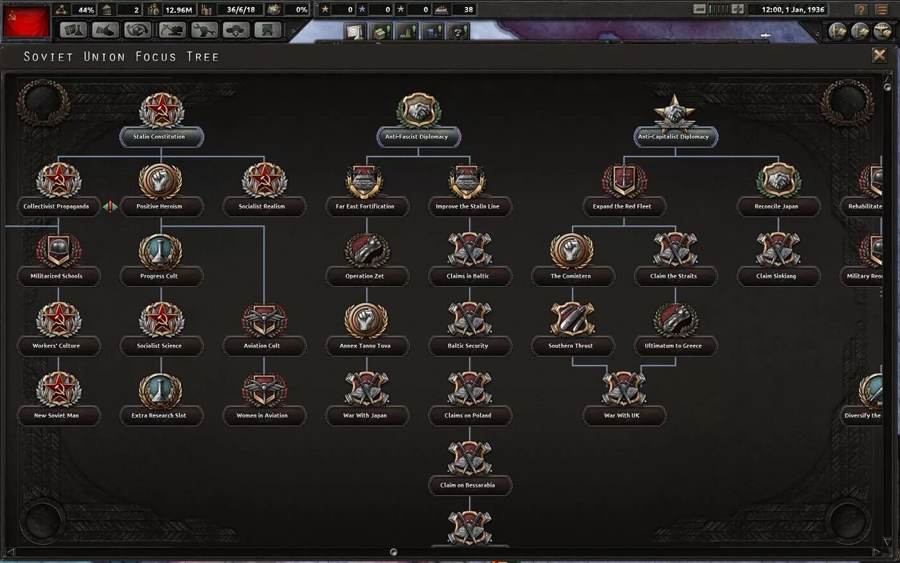This screenshot has height=563, width=900.
Task: Choose the War With UK focus
Action: [624, 398]
